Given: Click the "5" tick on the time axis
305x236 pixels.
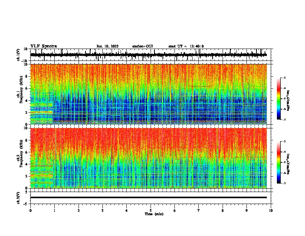Looking at the screenshot, I should 151,211.
